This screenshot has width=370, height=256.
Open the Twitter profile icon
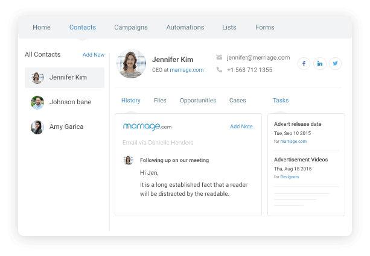click(335, 64)
